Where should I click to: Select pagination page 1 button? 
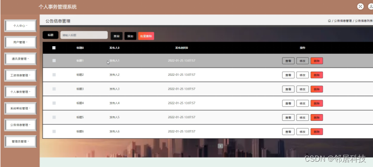point(221,146)
